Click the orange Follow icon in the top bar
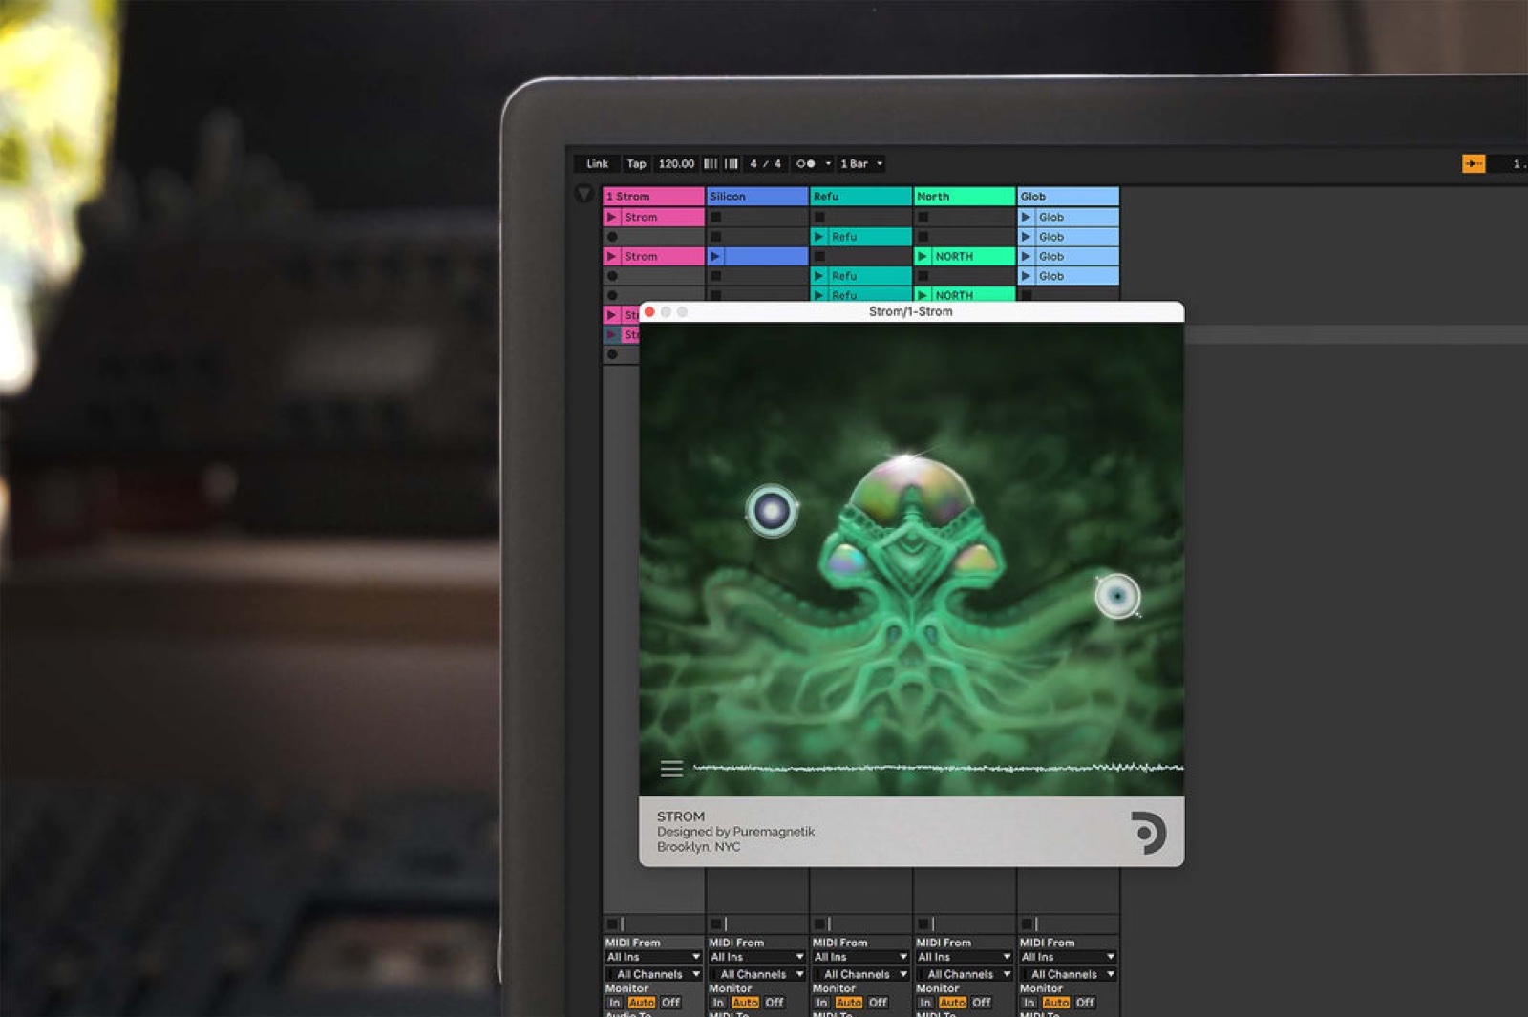Viewport: 1528px width, 1017px height. [1474, 164]
